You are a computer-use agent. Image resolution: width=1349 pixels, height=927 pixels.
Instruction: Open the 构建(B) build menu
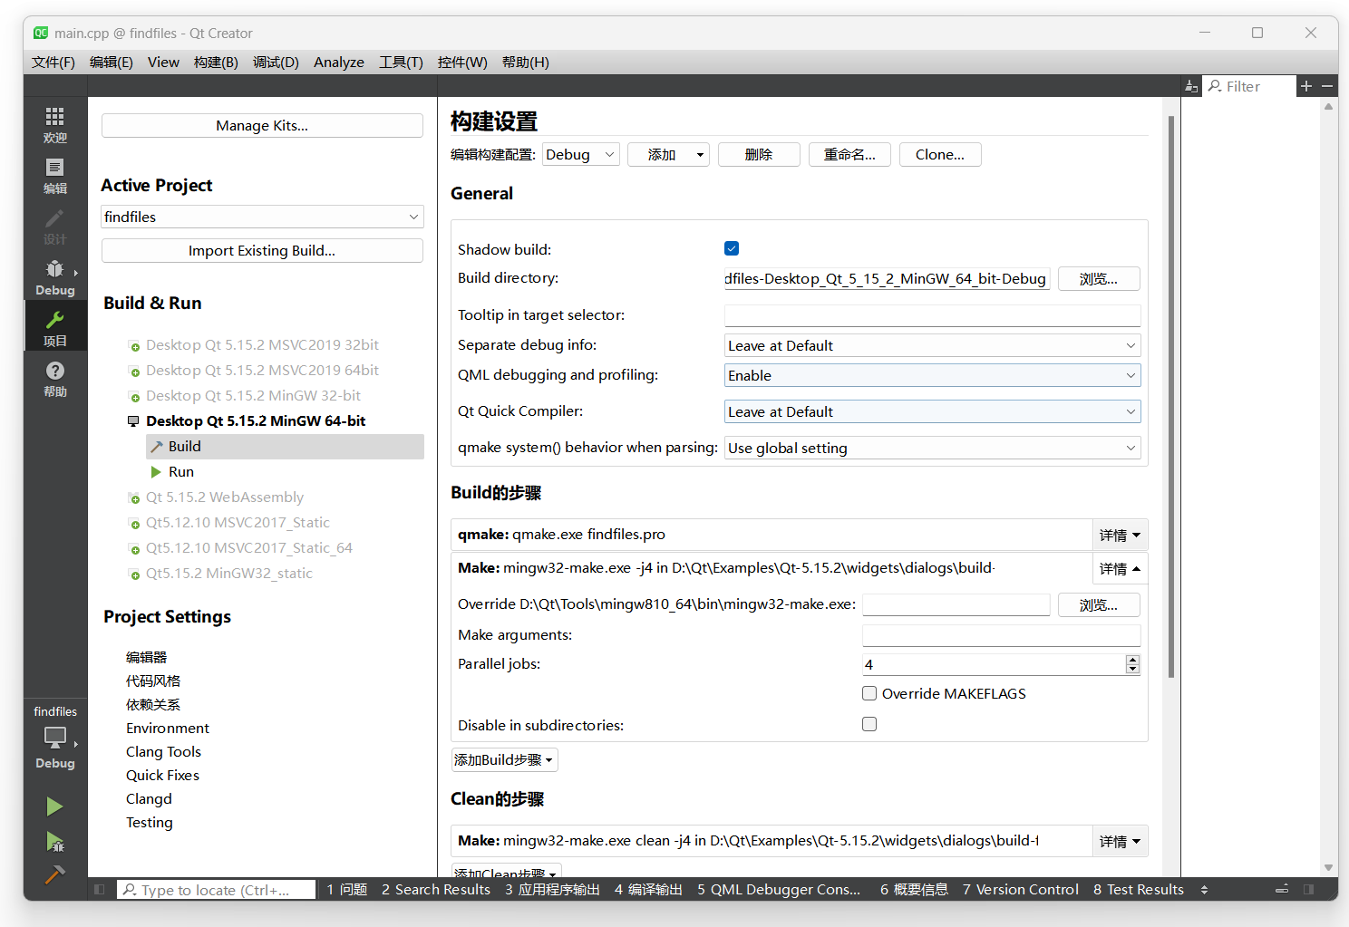pyautogui.click(x=216, y=62)
